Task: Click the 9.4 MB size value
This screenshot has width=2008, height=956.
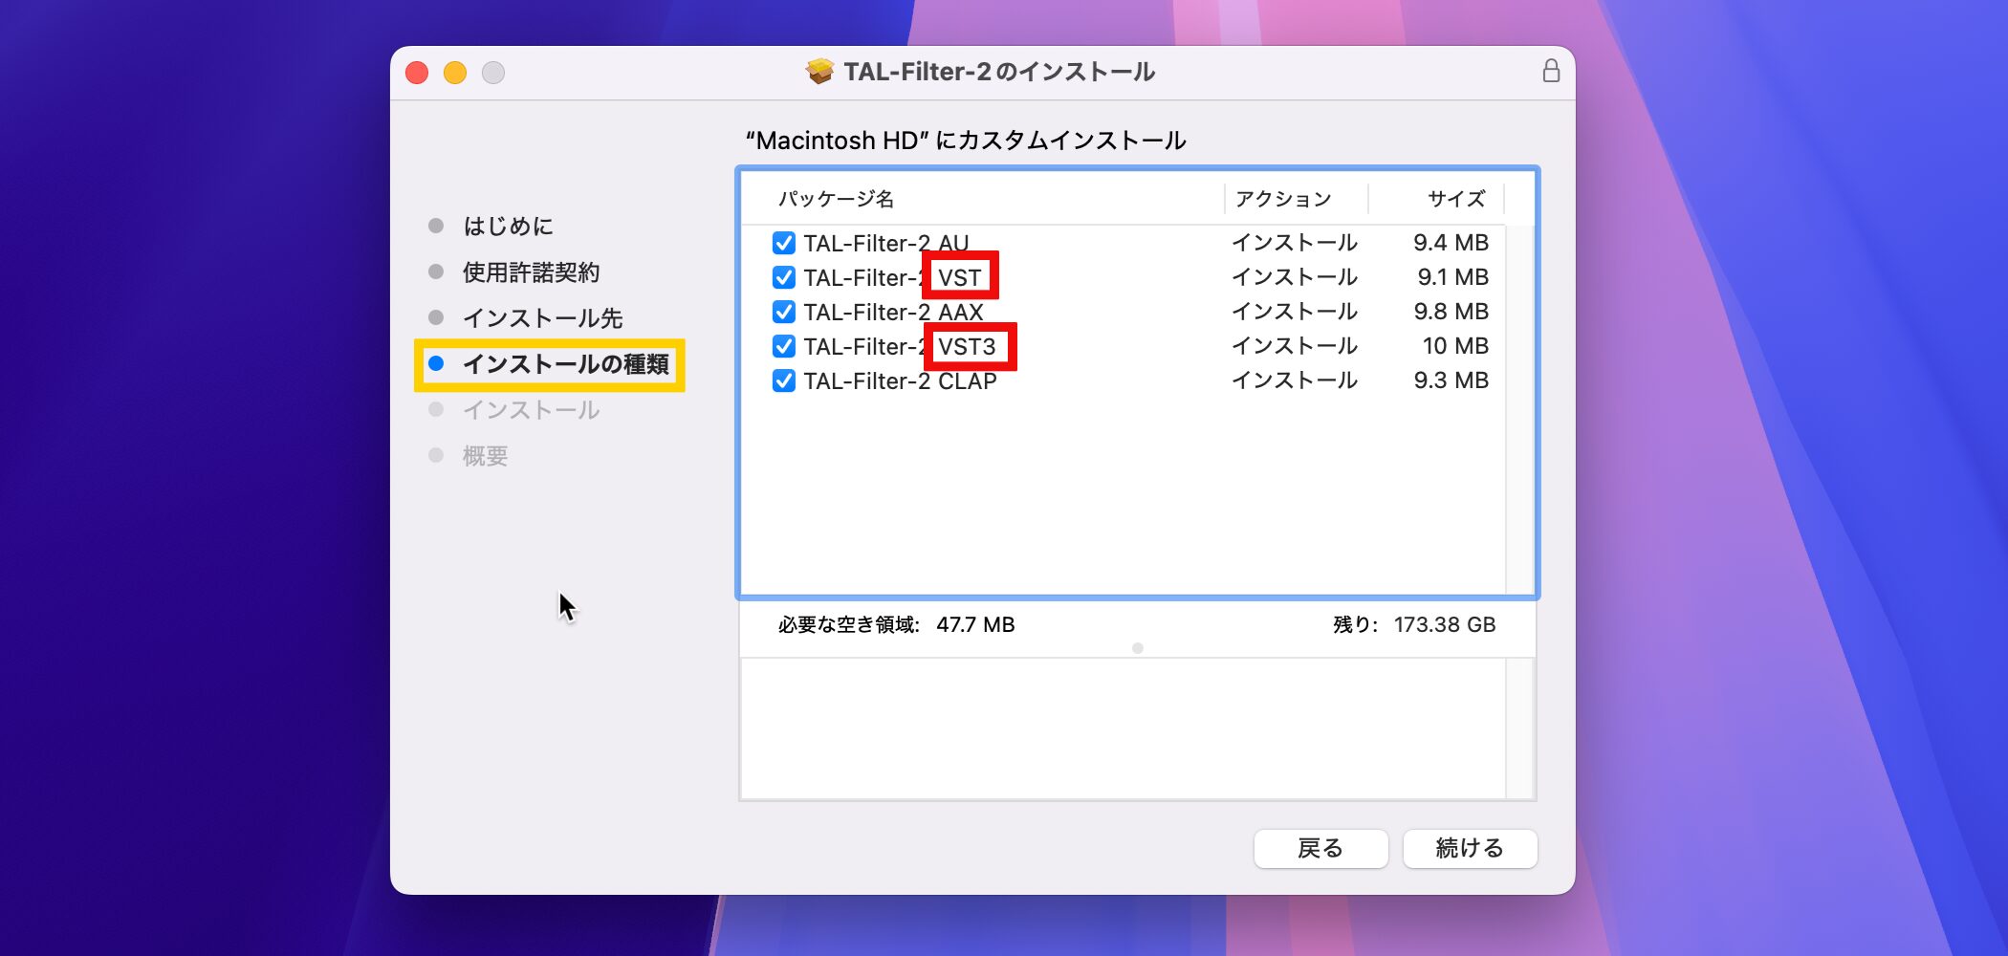Action: tap(1451, 243)
